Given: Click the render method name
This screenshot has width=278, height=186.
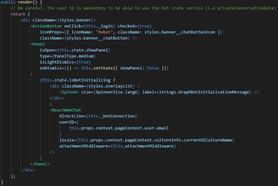Looking at the screenshot, I should pos(25,2).
